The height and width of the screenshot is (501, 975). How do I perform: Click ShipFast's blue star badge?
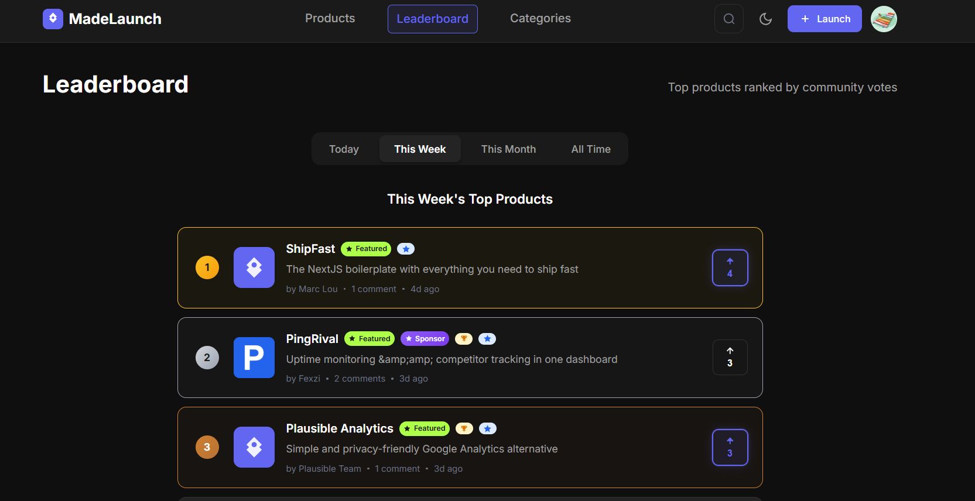(x=406, y=249)
